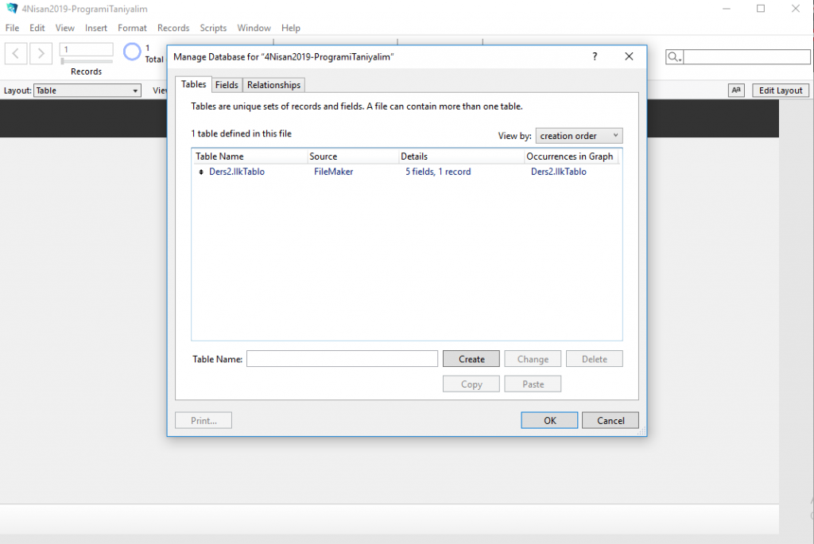The width and height of the screenshot is (814, 544).
Task: Click the quick find search field
Action: [746, 57]
